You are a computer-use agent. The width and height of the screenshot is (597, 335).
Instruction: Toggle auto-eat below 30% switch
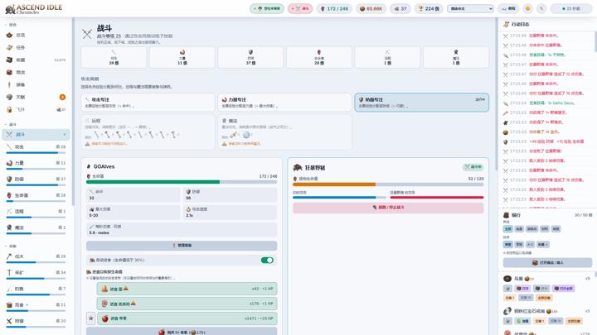(267, 261)
